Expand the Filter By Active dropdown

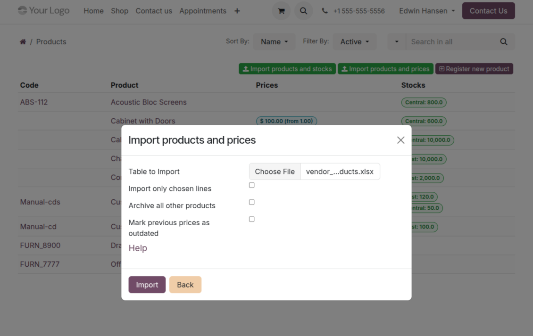354,42
